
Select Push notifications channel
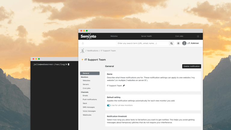(x=90, y=100)
